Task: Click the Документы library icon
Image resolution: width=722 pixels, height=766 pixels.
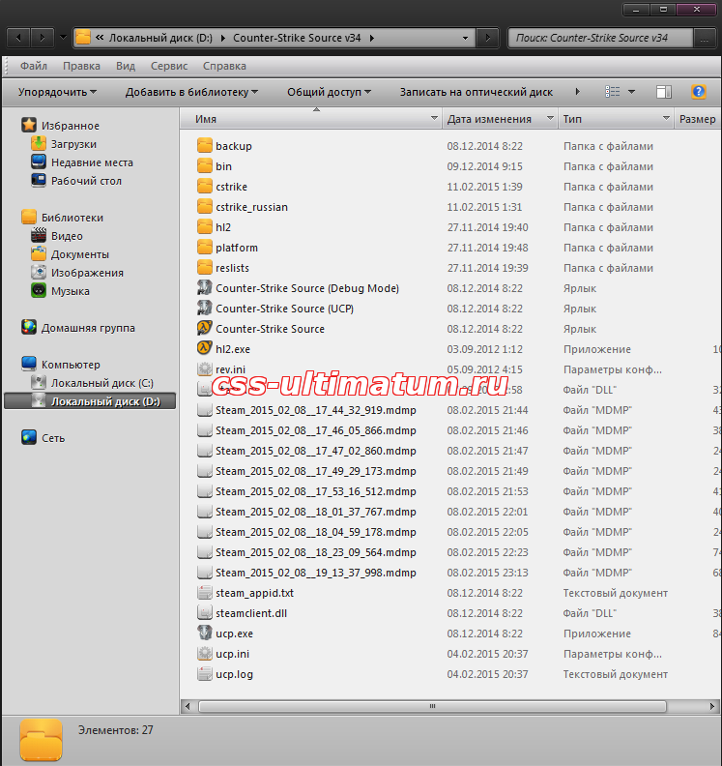Action: (39, 254)
